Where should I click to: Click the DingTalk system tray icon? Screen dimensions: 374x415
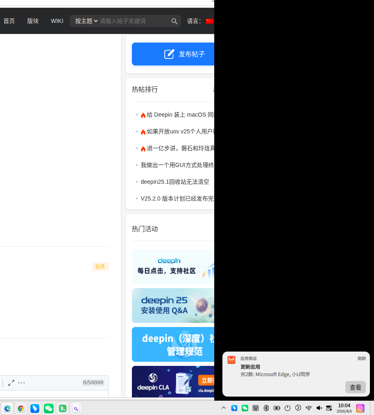click(234, 408)
